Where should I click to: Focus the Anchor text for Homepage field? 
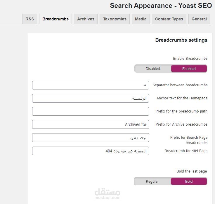pyautogui.click(x=91, y=98)
